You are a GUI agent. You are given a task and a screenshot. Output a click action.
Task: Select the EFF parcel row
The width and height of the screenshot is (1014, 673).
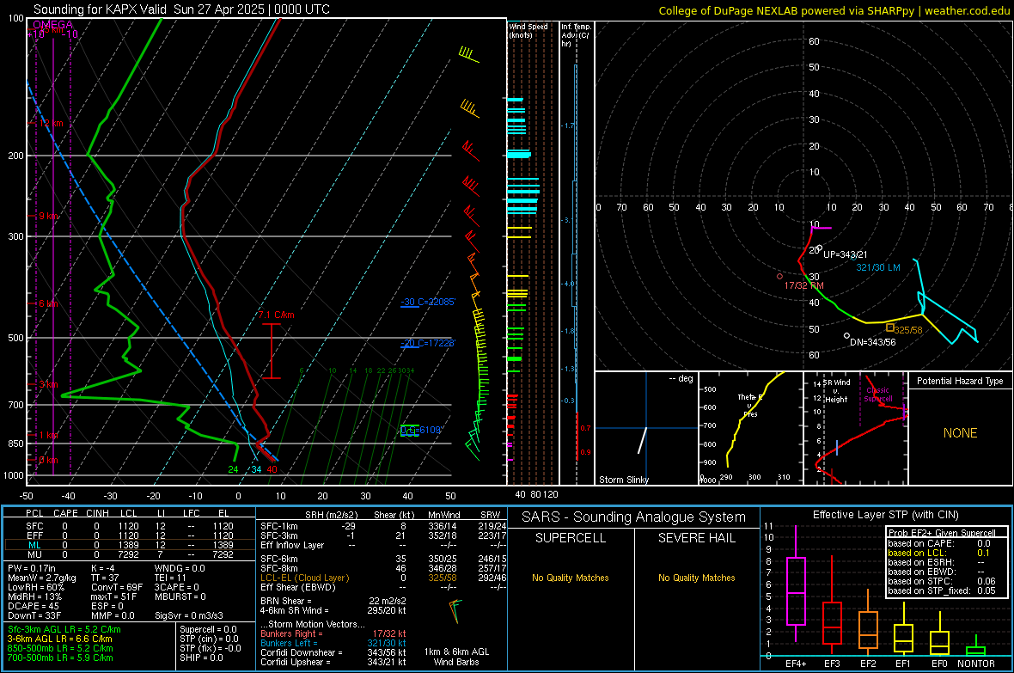pos(129,535)
